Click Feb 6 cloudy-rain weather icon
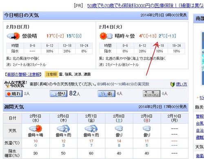 [63, 128]
